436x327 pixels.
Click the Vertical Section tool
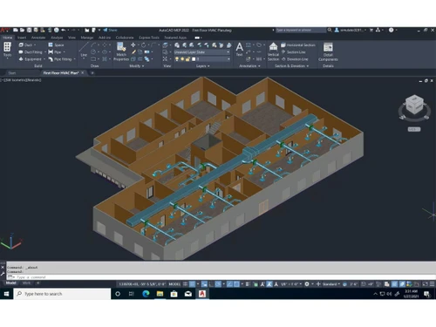pos(273,51)
